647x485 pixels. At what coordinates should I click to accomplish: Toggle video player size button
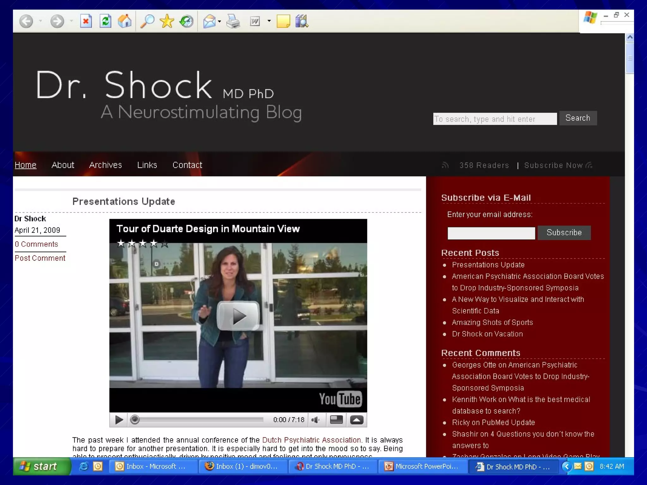pyautogui.click(x=336, y=420)
